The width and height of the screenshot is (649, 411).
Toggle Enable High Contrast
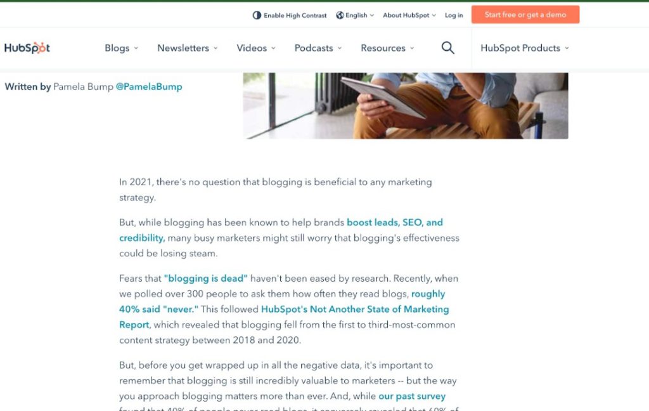tap(290, 15)
